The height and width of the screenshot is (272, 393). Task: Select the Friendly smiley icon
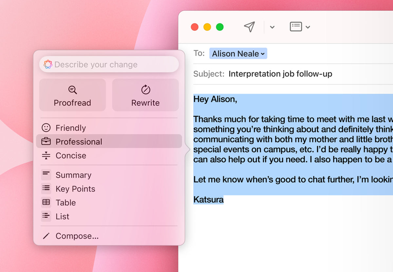(46, 127)
